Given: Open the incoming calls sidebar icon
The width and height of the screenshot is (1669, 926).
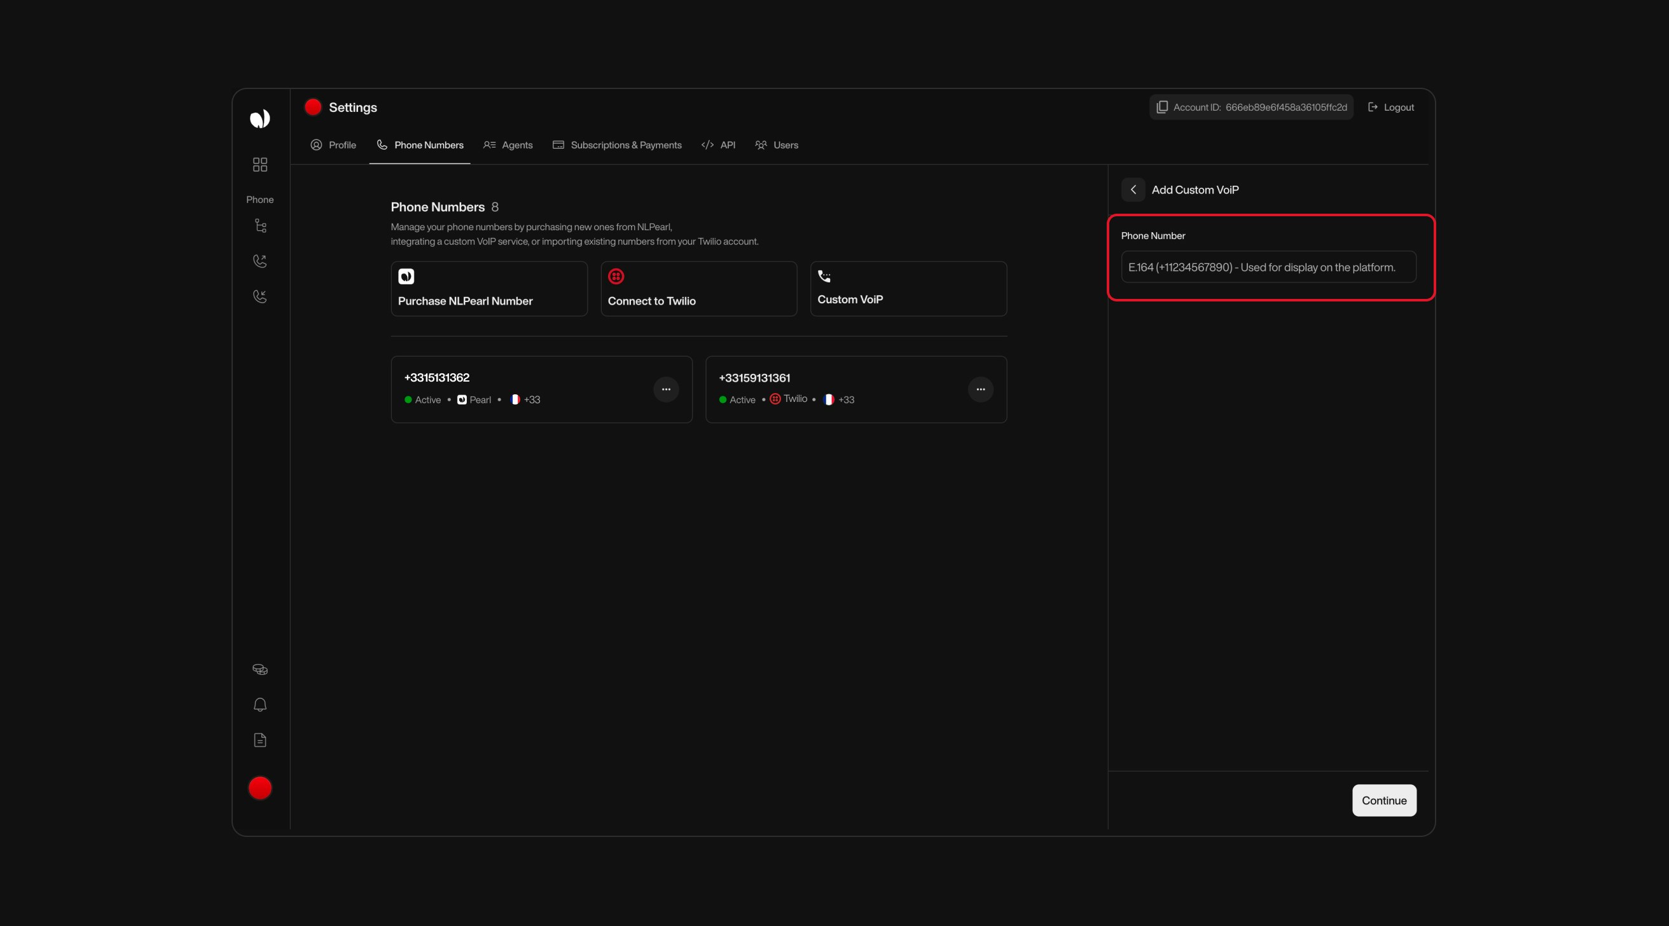Looking at the screenshot, I should point(260,296).
